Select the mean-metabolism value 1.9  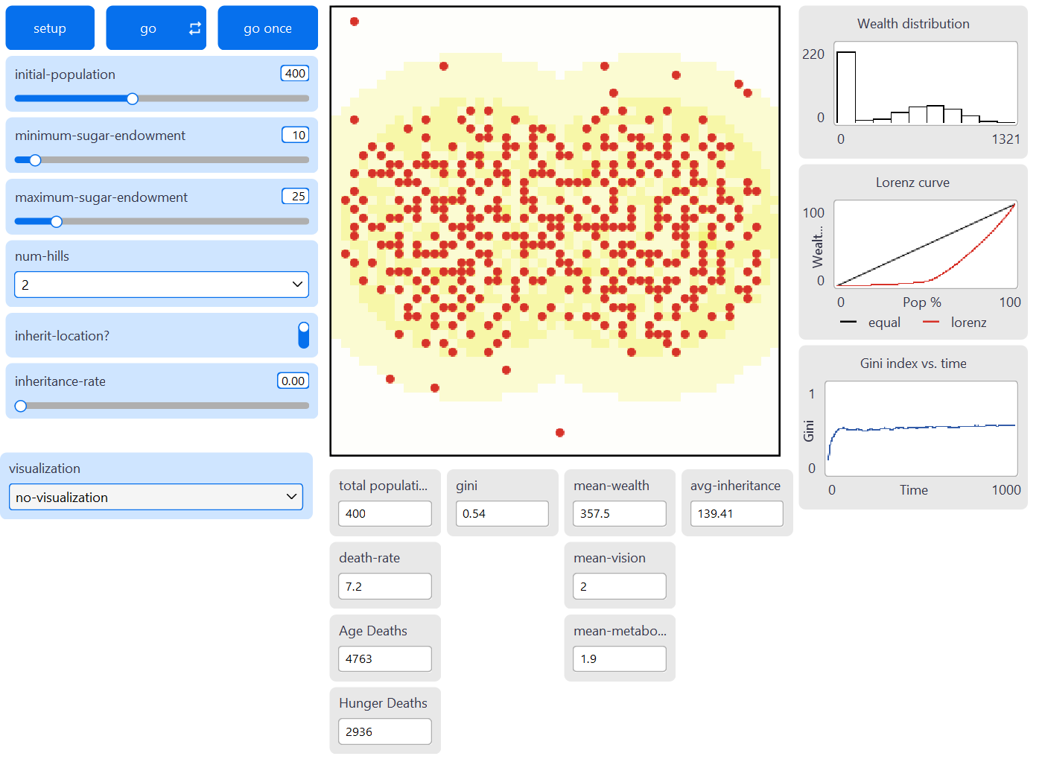[x=620, y=658]
